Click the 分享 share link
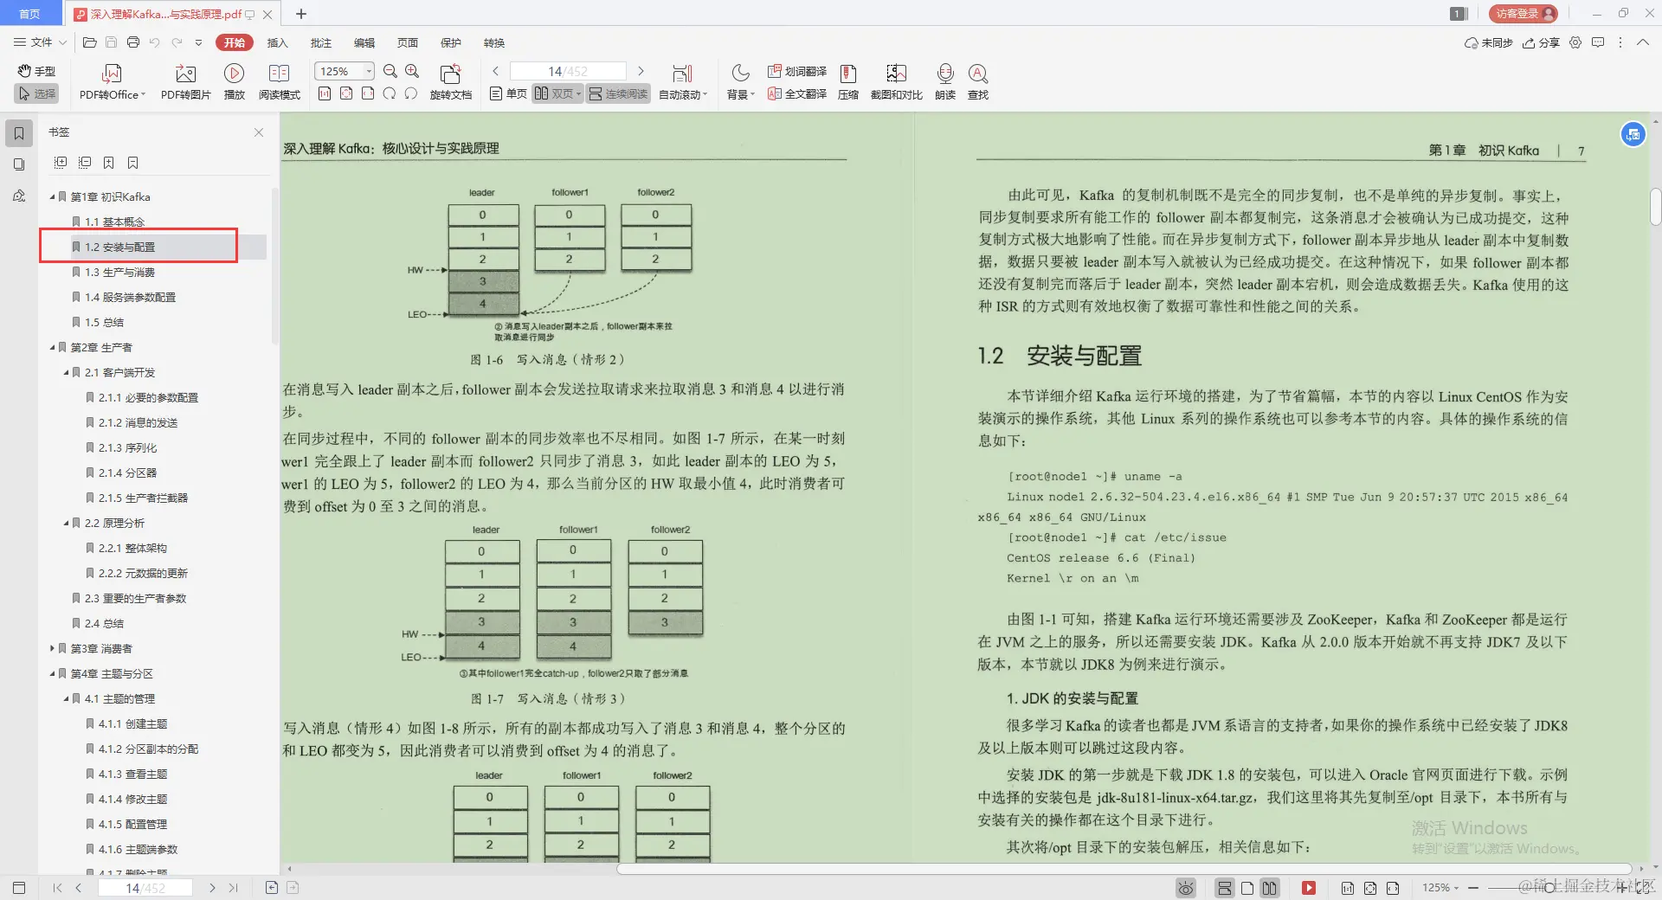Screen dimensions: 1662x900 (x=1546, y=42)
